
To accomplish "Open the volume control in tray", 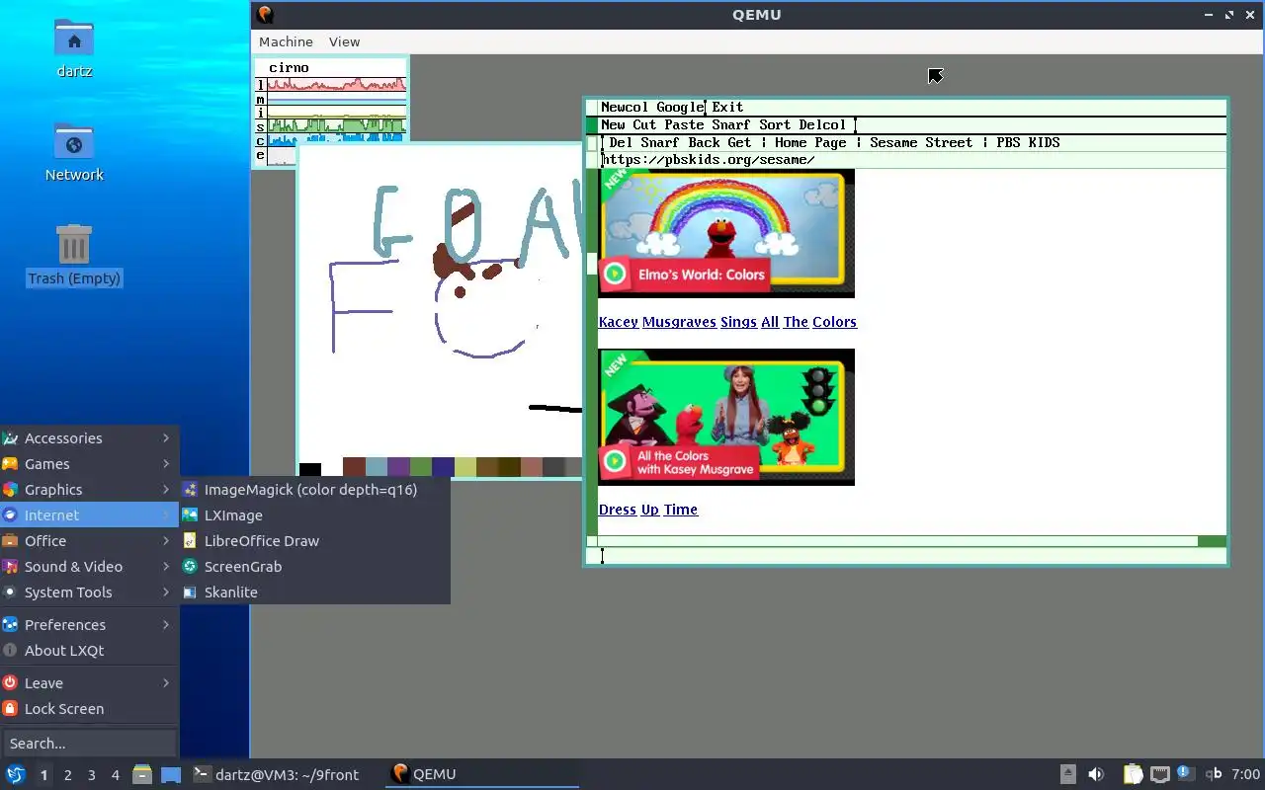I will point(1096,774).
